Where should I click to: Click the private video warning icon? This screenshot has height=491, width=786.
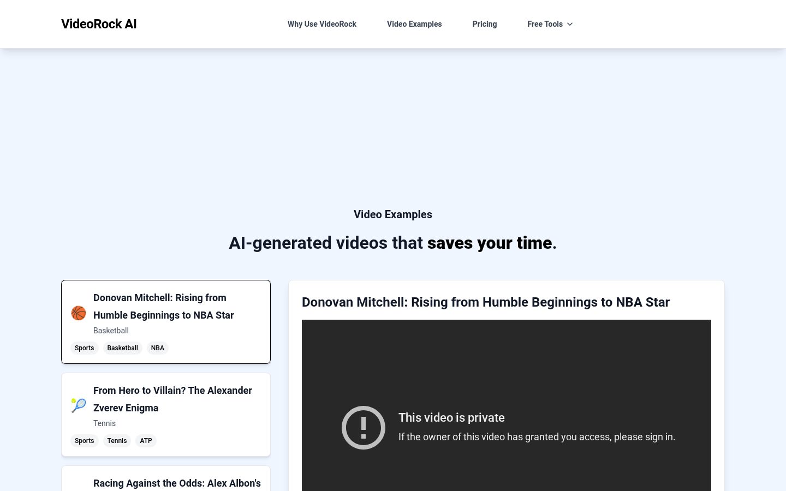pos(364,428)
